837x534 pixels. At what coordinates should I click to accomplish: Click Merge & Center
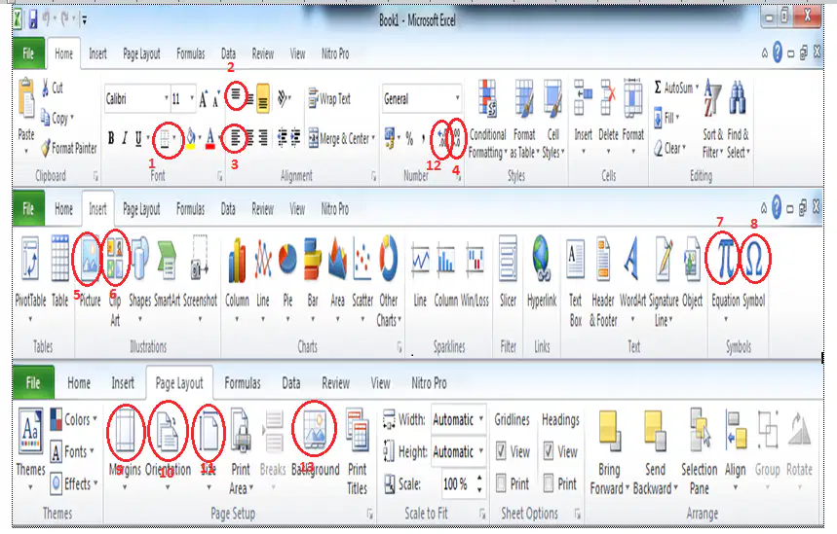click(342, 138)
